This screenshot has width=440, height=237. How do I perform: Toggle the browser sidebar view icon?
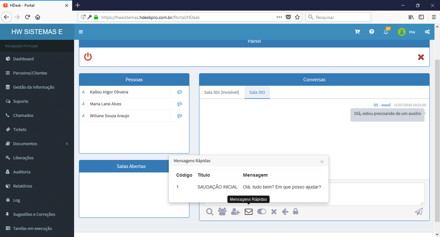point(421,17)
